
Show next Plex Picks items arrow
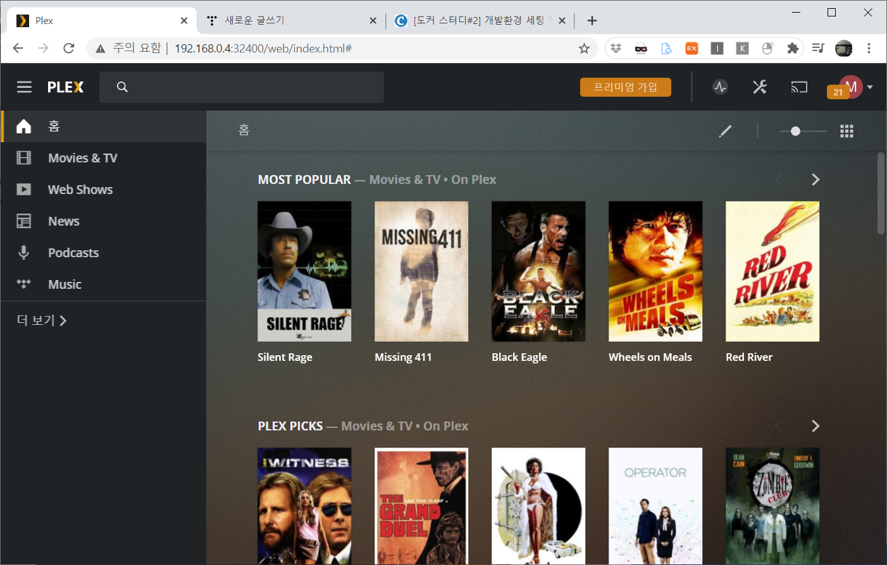(816, 426)
